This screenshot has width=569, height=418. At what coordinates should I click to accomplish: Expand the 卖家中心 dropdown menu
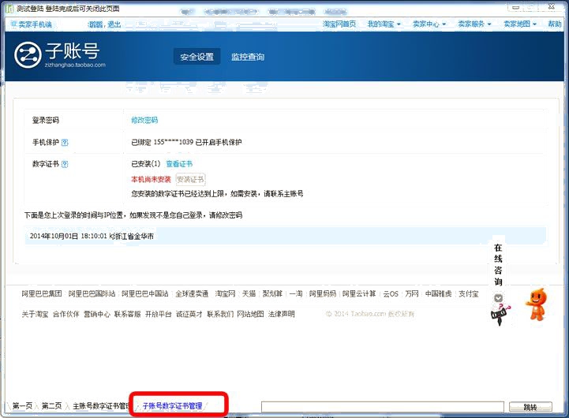coord(429,24)
